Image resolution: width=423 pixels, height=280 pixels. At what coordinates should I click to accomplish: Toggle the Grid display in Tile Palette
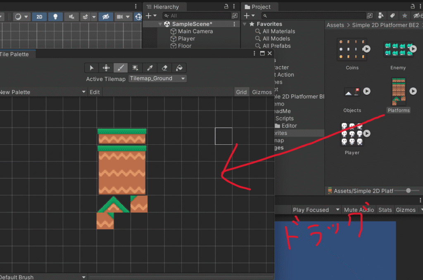click(241, 92)
